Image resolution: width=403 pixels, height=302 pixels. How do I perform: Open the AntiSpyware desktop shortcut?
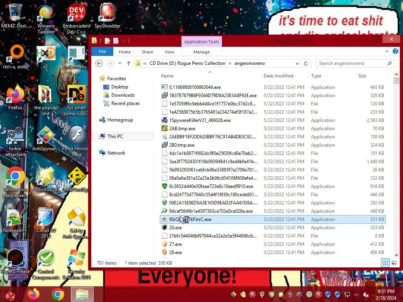[46, 139]
